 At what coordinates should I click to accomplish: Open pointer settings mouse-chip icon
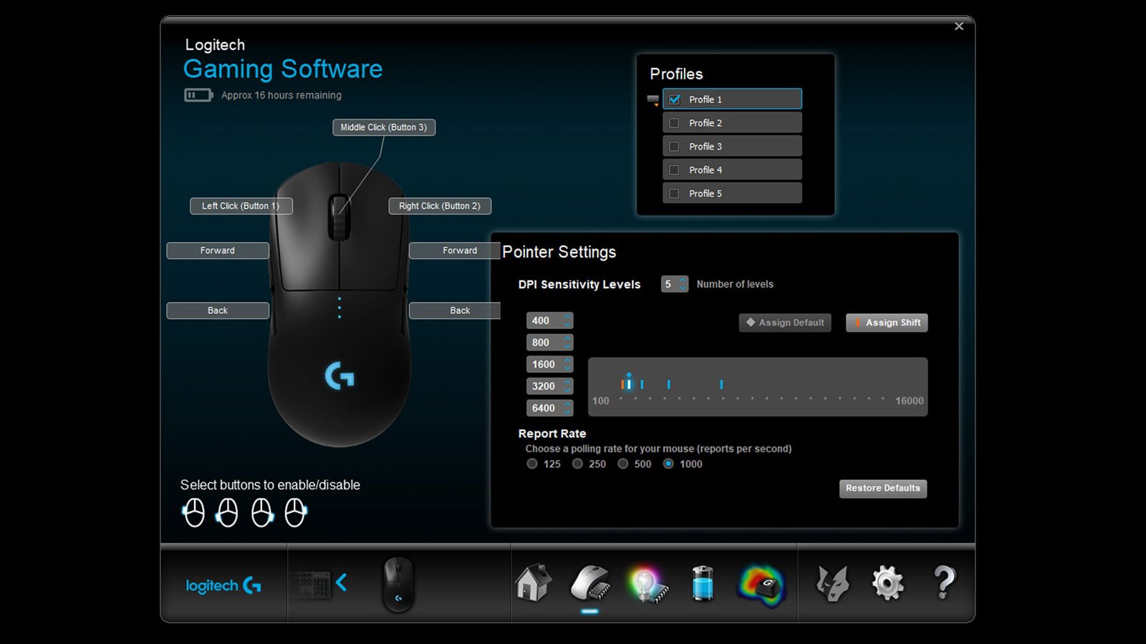[x=590, y=583]
